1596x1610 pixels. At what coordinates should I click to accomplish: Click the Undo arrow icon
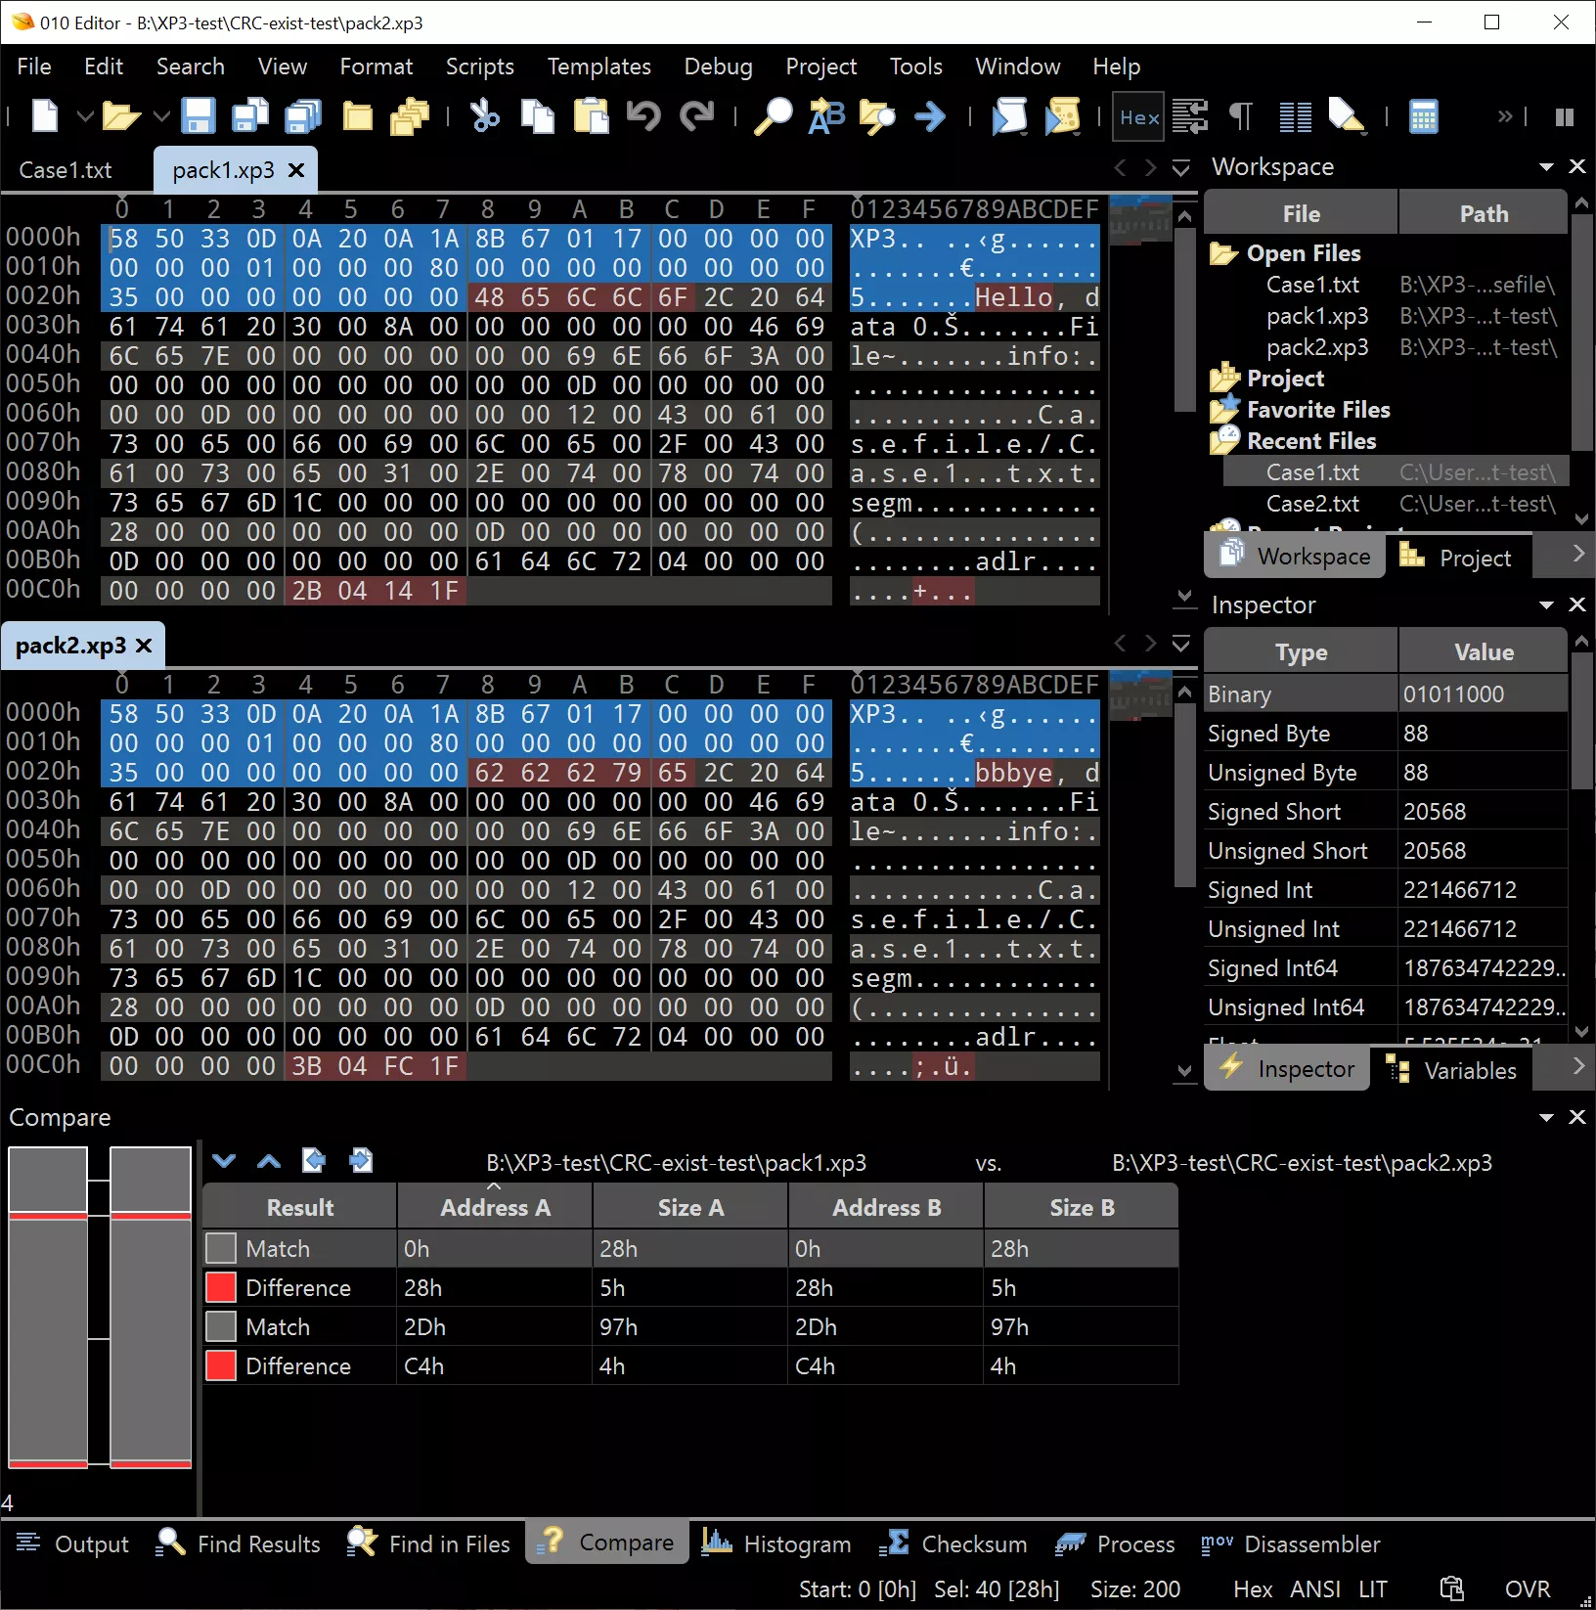643,116
